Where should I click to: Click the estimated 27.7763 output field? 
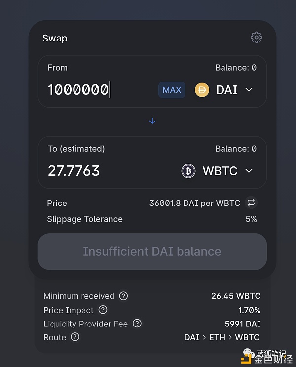(x=74, y=171)
